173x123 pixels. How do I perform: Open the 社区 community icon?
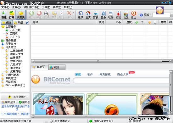pyautogui.click(x=126, y=15)
